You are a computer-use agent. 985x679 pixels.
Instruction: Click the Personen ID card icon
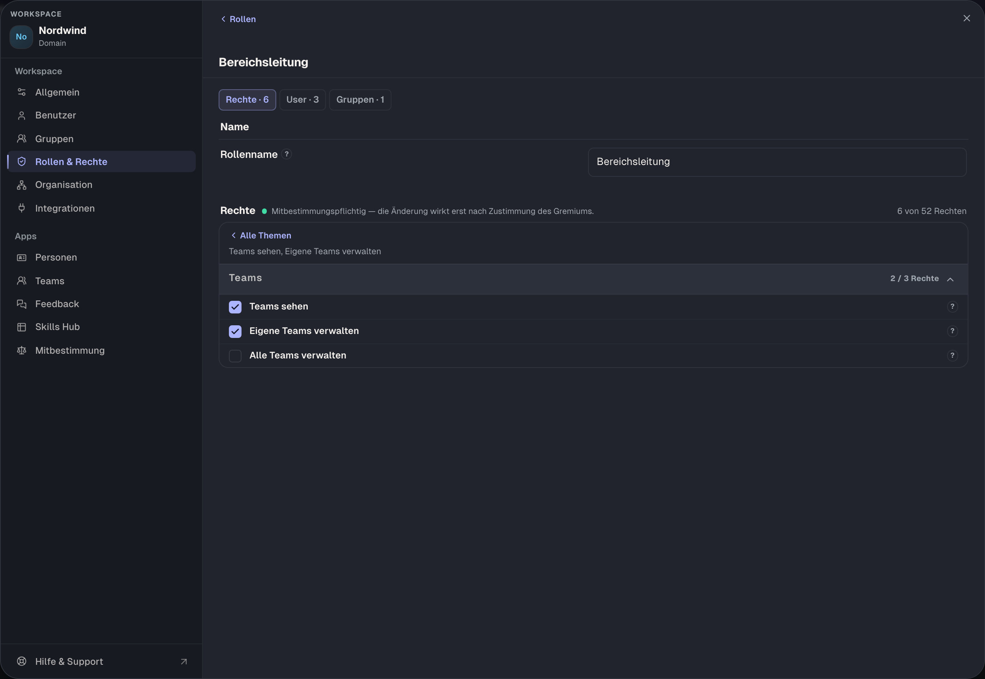(22, 257)
